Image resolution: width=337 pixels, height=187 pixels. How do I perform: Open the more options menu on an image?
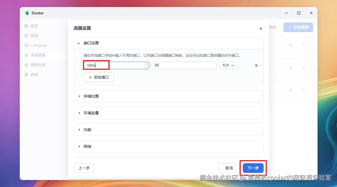[x=304, y=45]
